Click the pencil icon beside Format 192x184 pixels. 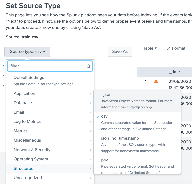coord(169,48)
